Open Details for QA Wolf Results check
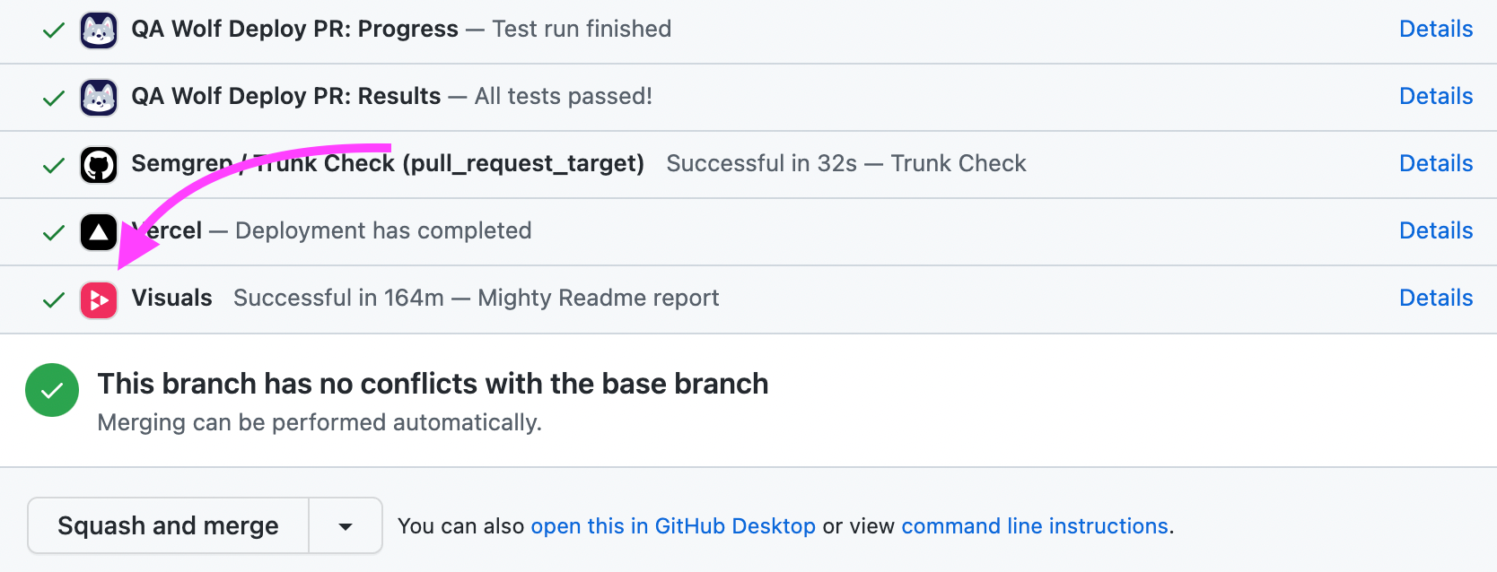1497x572 pixels. tap(1436, 96)
